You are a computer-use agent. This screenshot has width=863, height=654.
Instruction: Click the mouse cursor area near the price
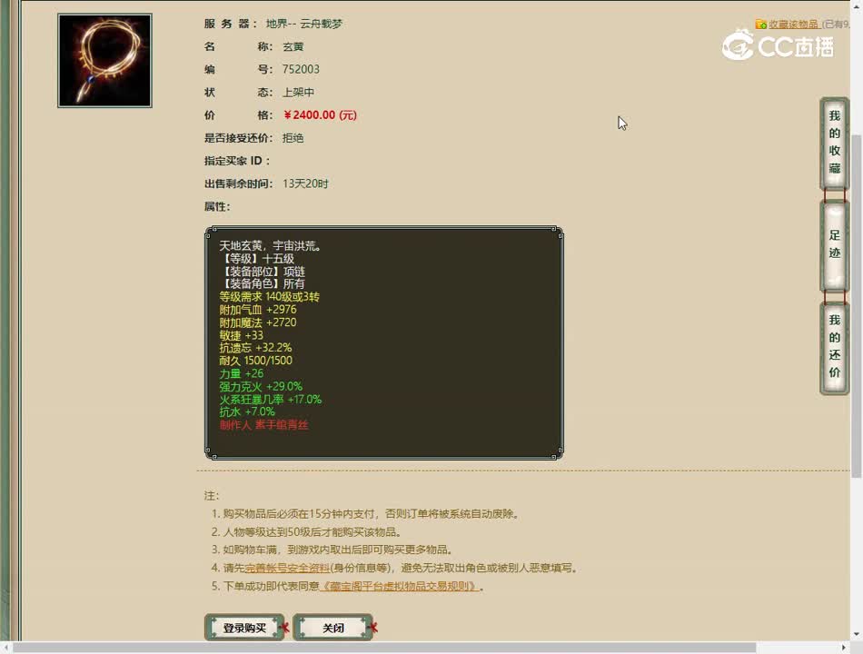[x=620, y=122]
